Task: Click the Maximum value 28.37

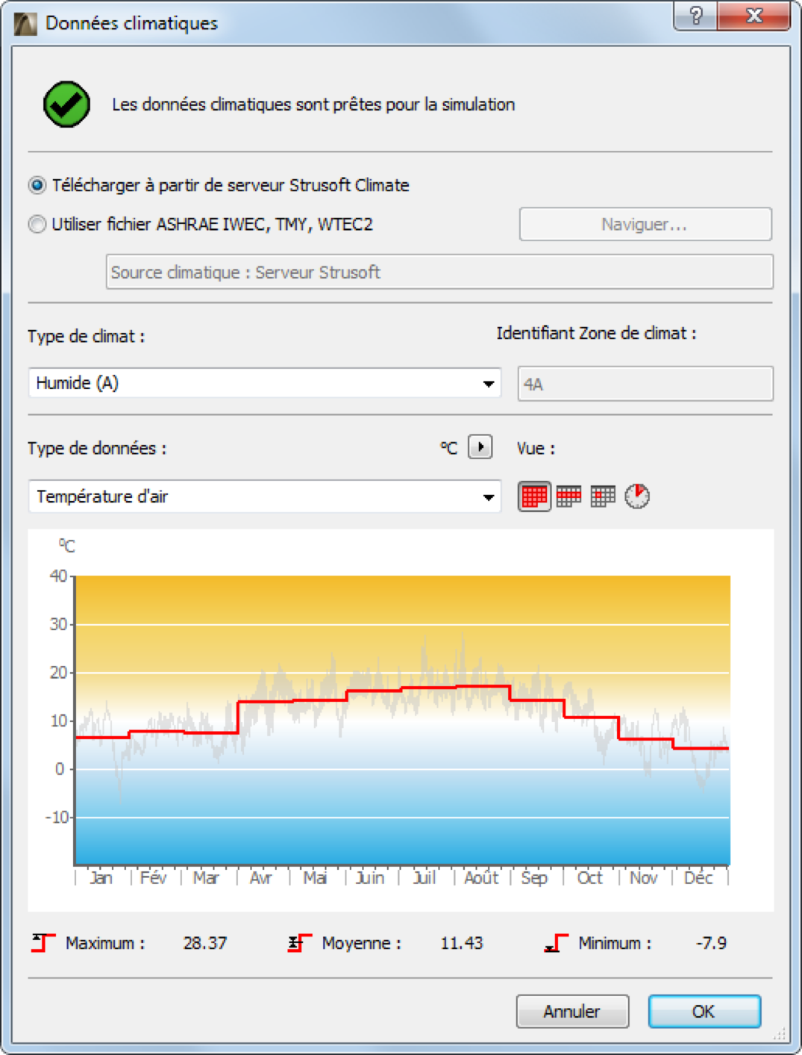Action: [205, 943]
